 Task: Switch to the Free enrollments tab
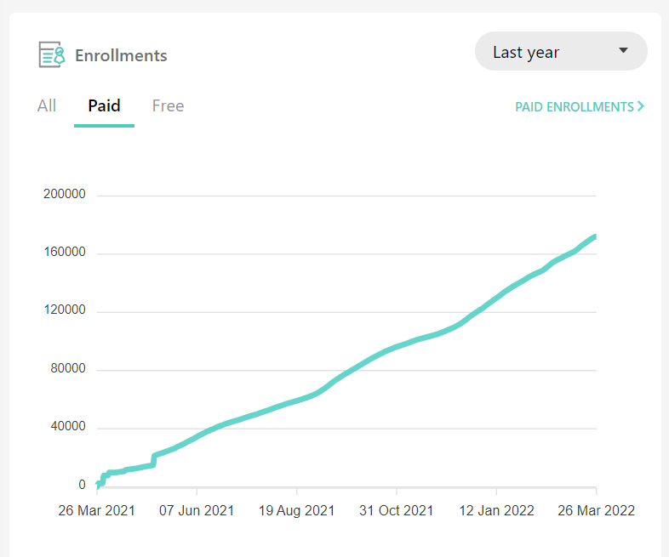168,106
